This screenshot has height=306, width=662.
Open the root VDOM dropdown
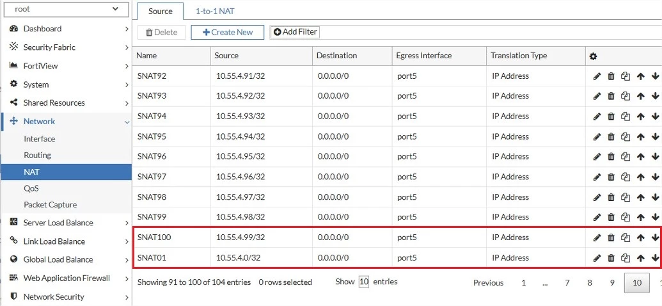tap(66, 10)
